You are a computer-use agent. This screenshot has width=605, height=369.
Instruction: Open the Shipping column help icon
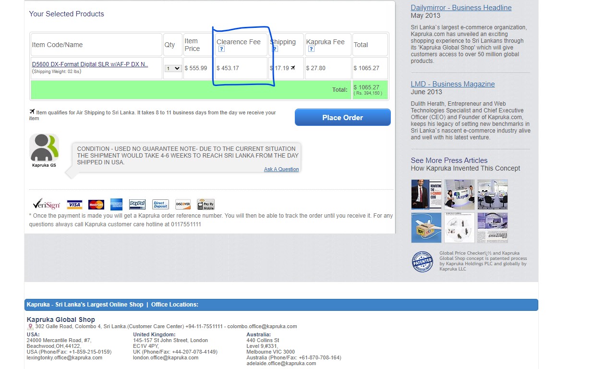click(275, 49)
